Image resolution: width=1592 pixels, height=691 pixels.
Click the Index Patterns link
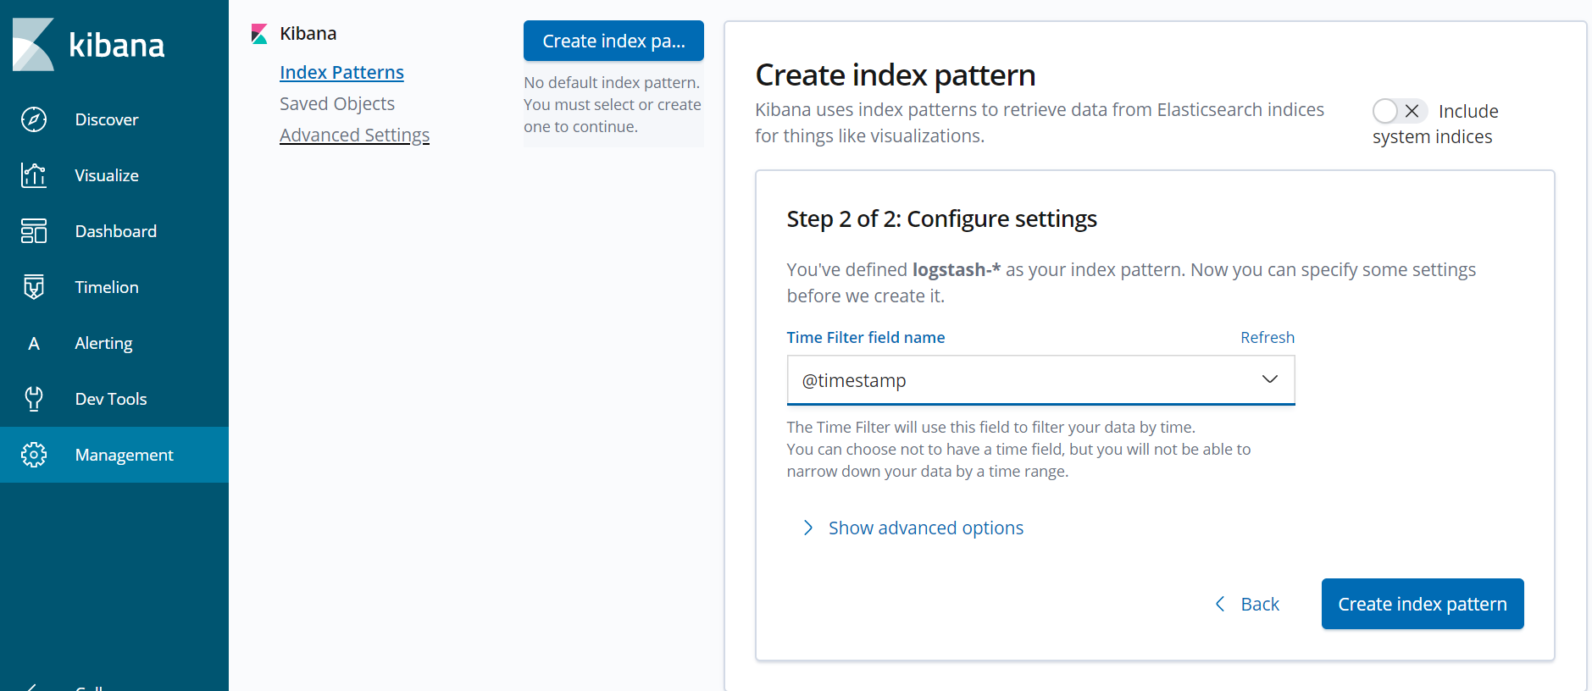(x=341, y=72)
